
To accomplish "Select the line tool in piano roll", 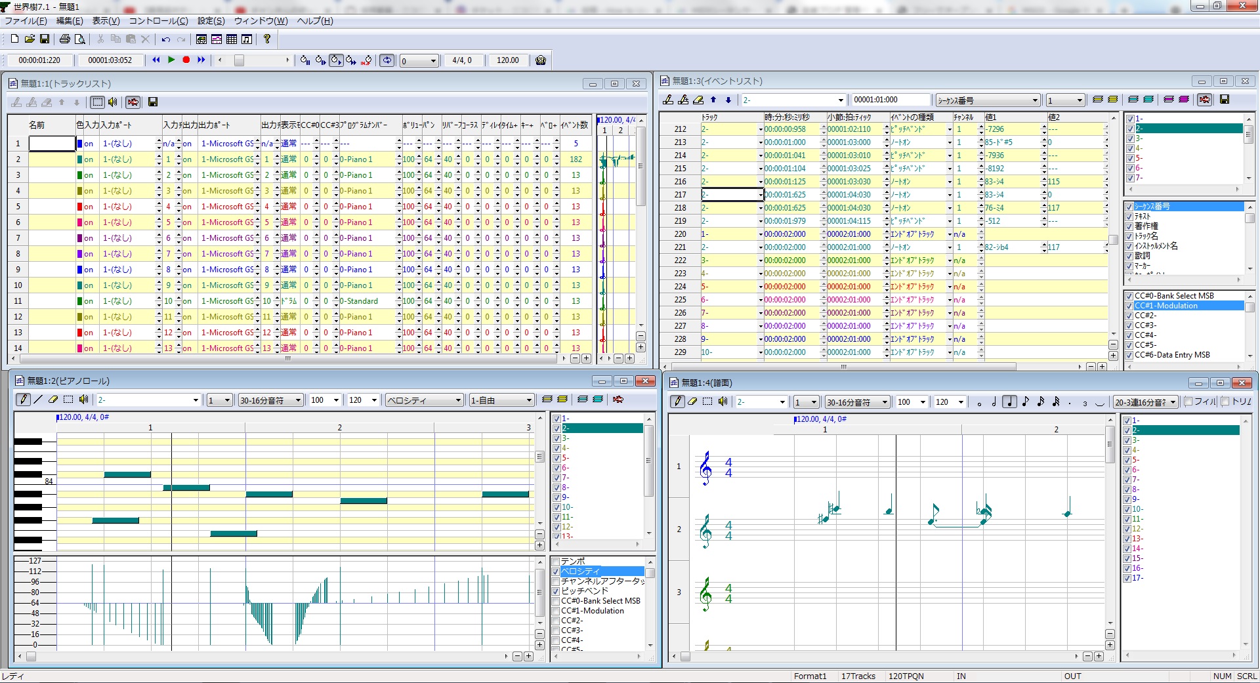I will 38,400.
